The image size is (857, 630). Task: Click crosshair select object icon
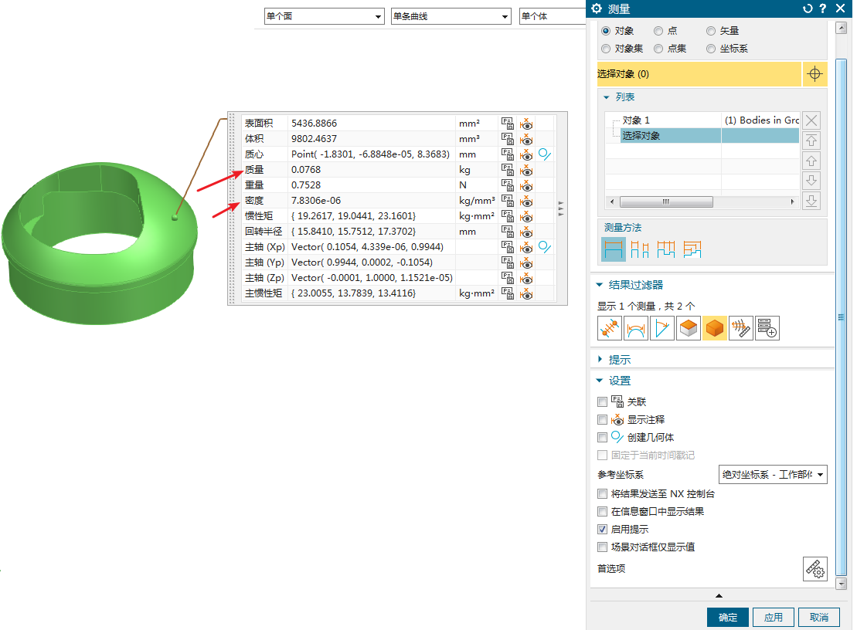[x=814, y=73]
